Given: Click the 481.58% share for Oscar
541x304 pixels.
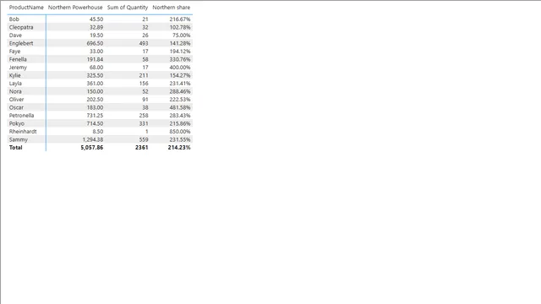Looking at the screenshot, I should coord(180,107).
